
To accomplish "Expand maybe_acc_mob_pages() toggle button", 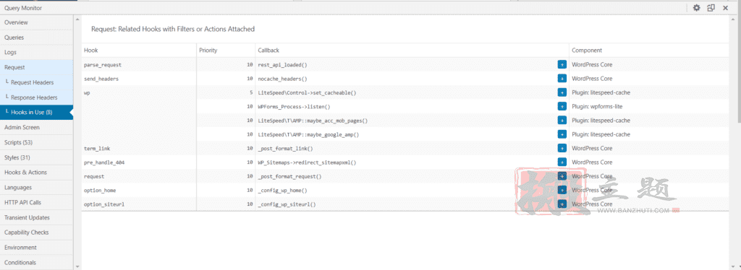I will click(x=562, y=120).
